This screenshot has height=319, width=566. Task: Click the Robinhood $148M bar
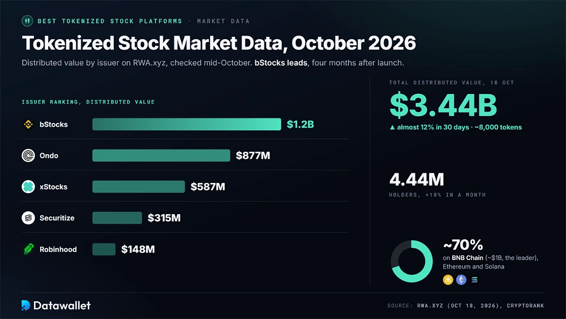click(x=104, y=249)
